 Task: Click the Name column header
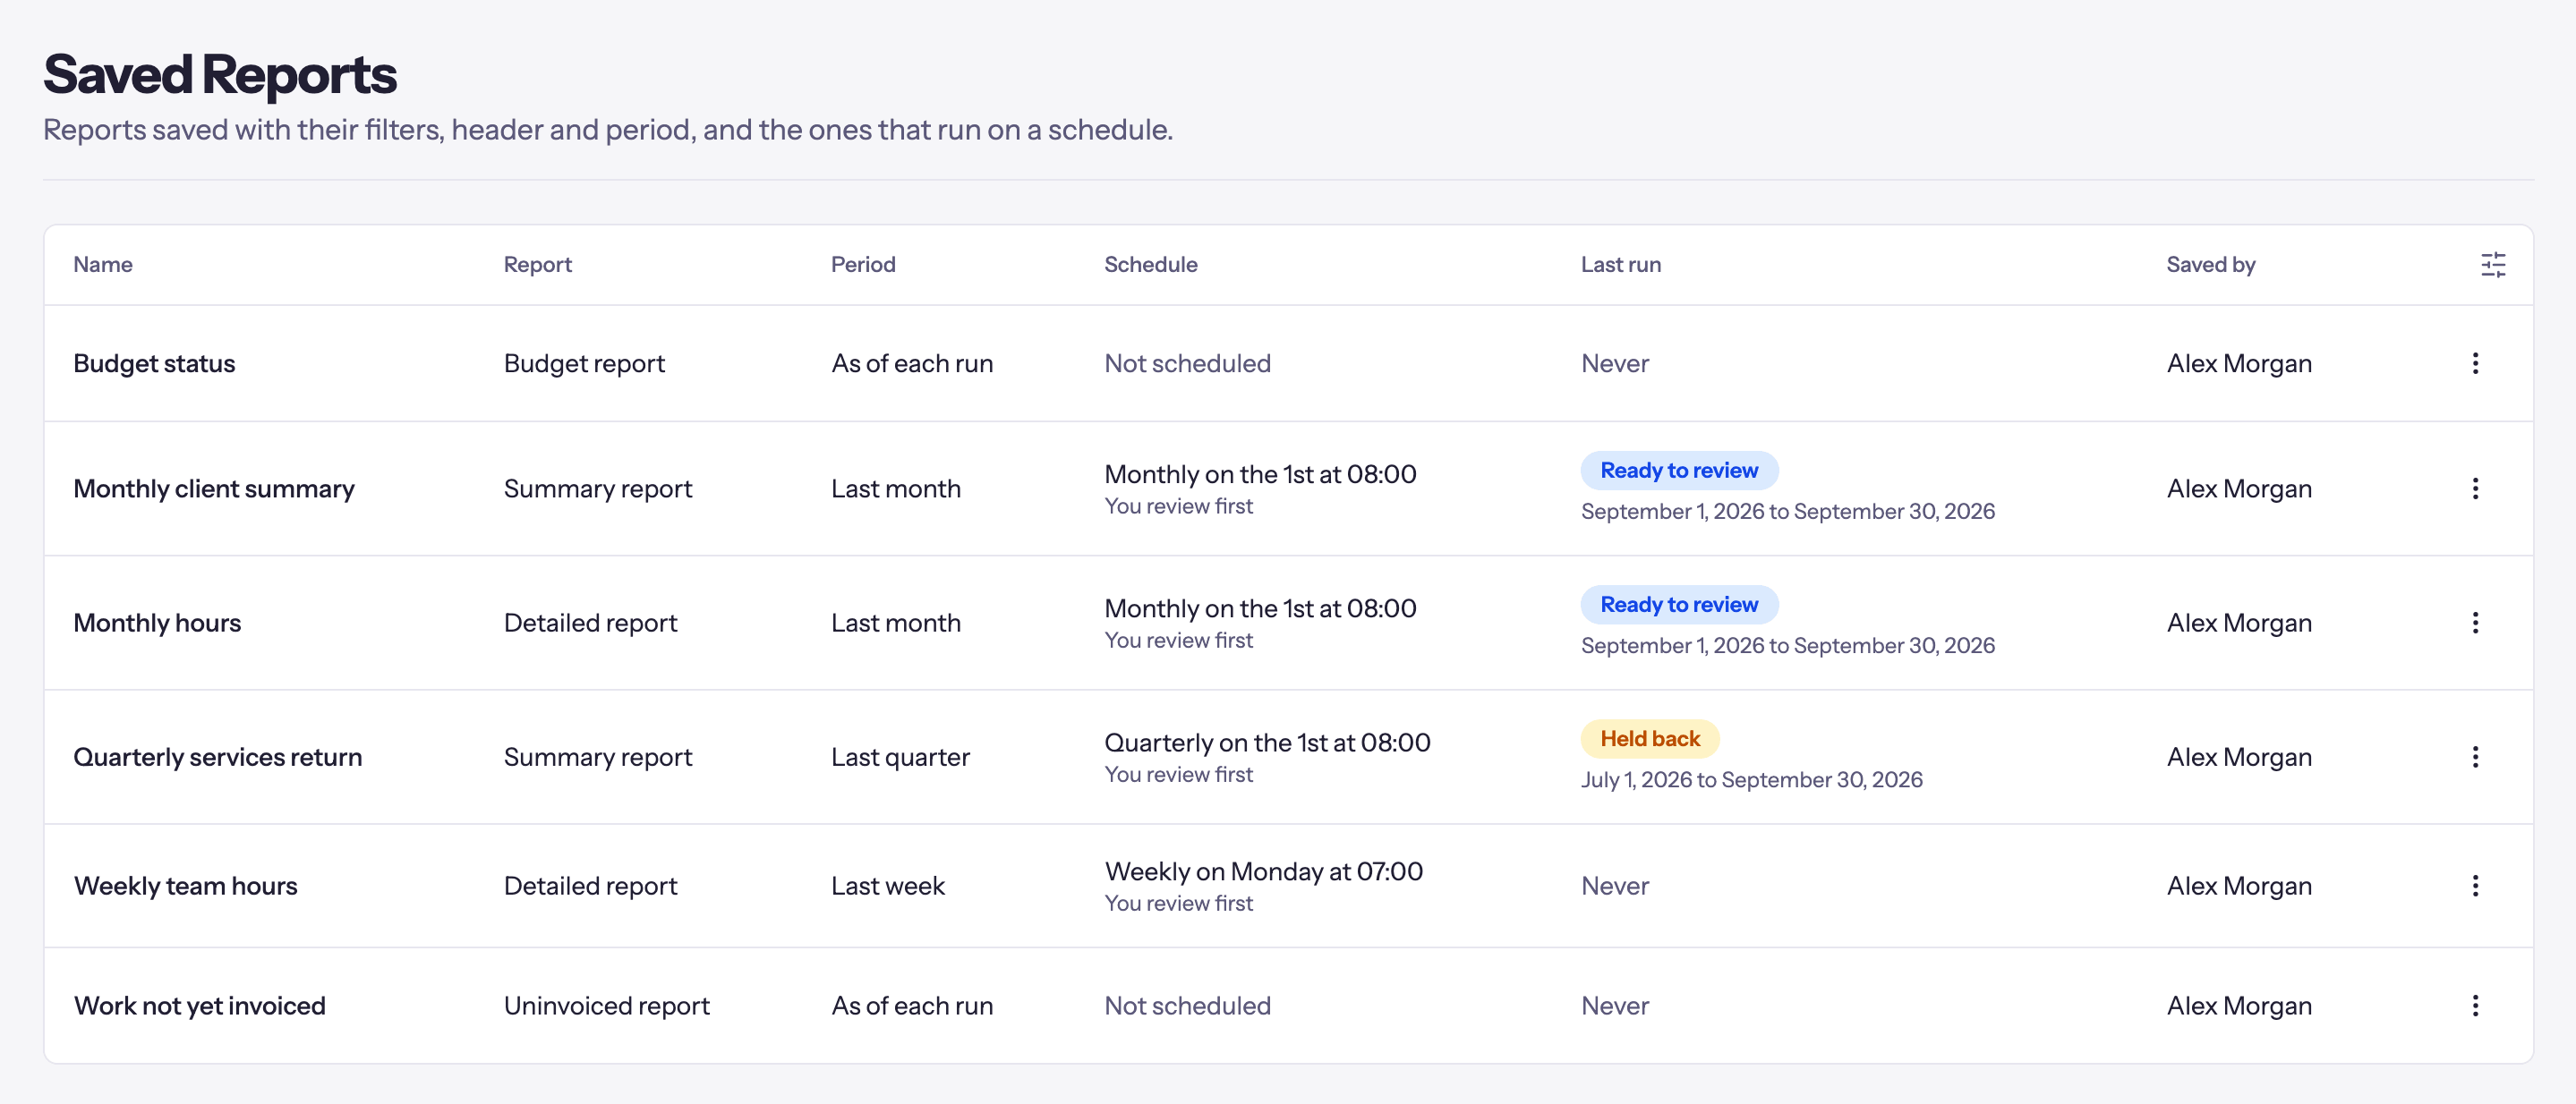(x=103, y=265)
